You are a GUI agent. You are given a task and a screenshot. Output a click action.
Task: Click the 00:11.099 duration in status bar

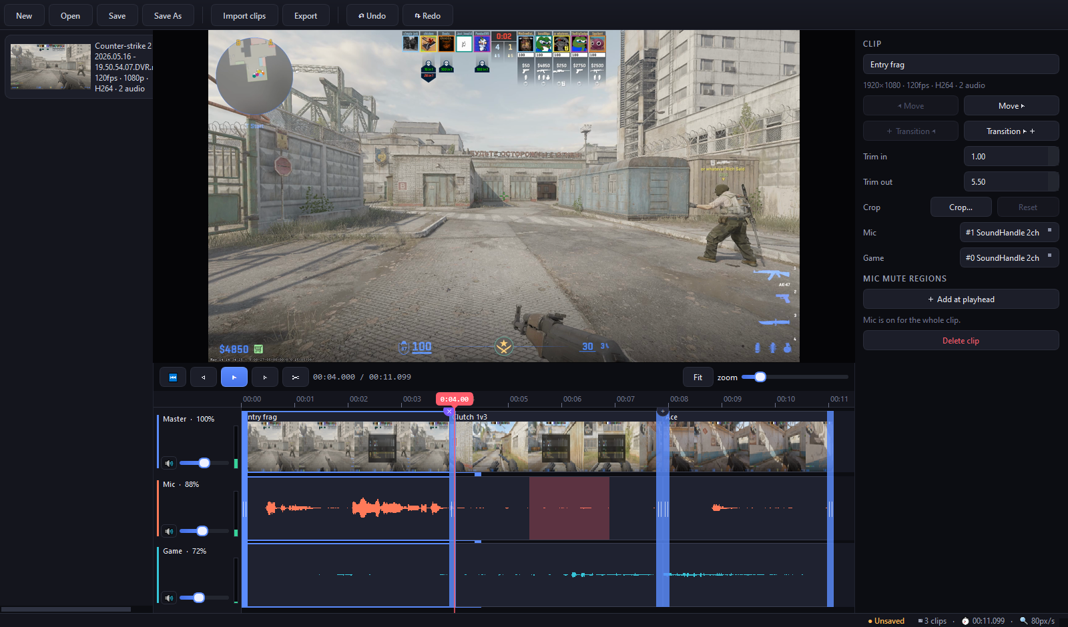pyautogui.click(x=983, y=621)
